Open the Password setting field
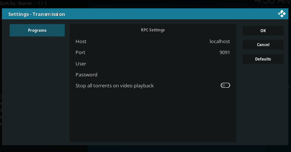Screen dimensions: 291x152 pyautogui.click(x=87, y=74)
